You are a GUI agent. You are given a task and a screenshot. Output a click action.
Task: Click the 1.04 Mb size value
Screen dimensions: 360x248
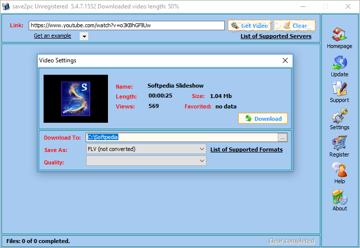[x=221, y=96]
